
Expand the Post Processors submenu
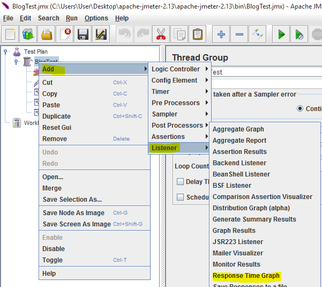179,126
